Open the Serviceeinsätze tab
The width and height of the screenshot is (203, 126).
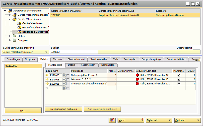(99, 59)
